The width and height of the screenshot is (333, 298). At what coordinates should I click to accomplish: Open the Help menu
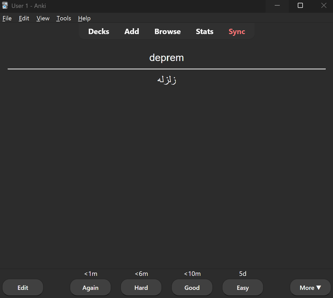click(x=84, y=18)
